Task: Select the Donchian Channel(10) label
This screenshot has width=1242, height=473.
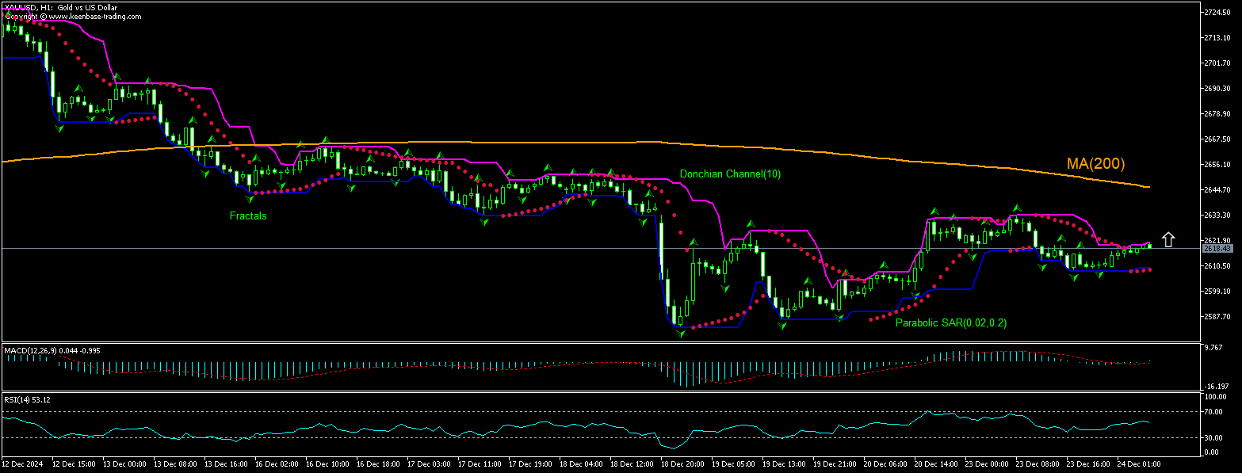Action: click(729, 174)
